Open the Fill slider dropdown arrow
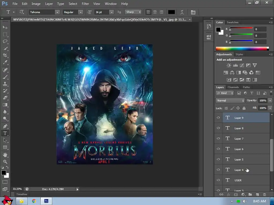This screenshot has height=205, width=274. [x=270, y=108]
